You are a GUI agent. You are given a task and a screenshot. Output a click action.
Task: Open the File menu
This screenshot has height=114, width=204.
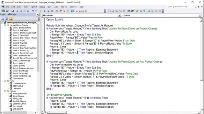7,7
